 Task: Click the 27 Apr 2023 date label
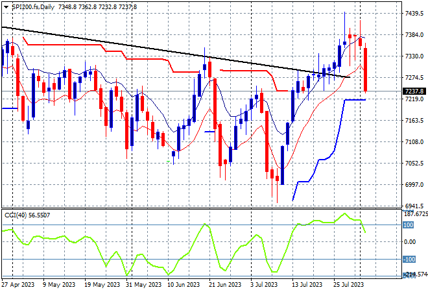click(18, 285)
